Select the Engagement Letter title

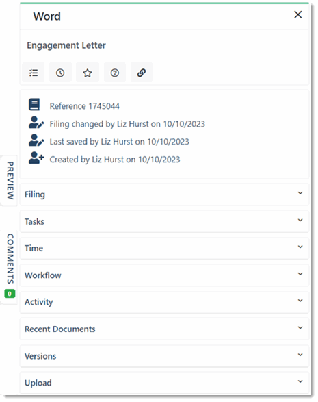(x=66, y=45)
